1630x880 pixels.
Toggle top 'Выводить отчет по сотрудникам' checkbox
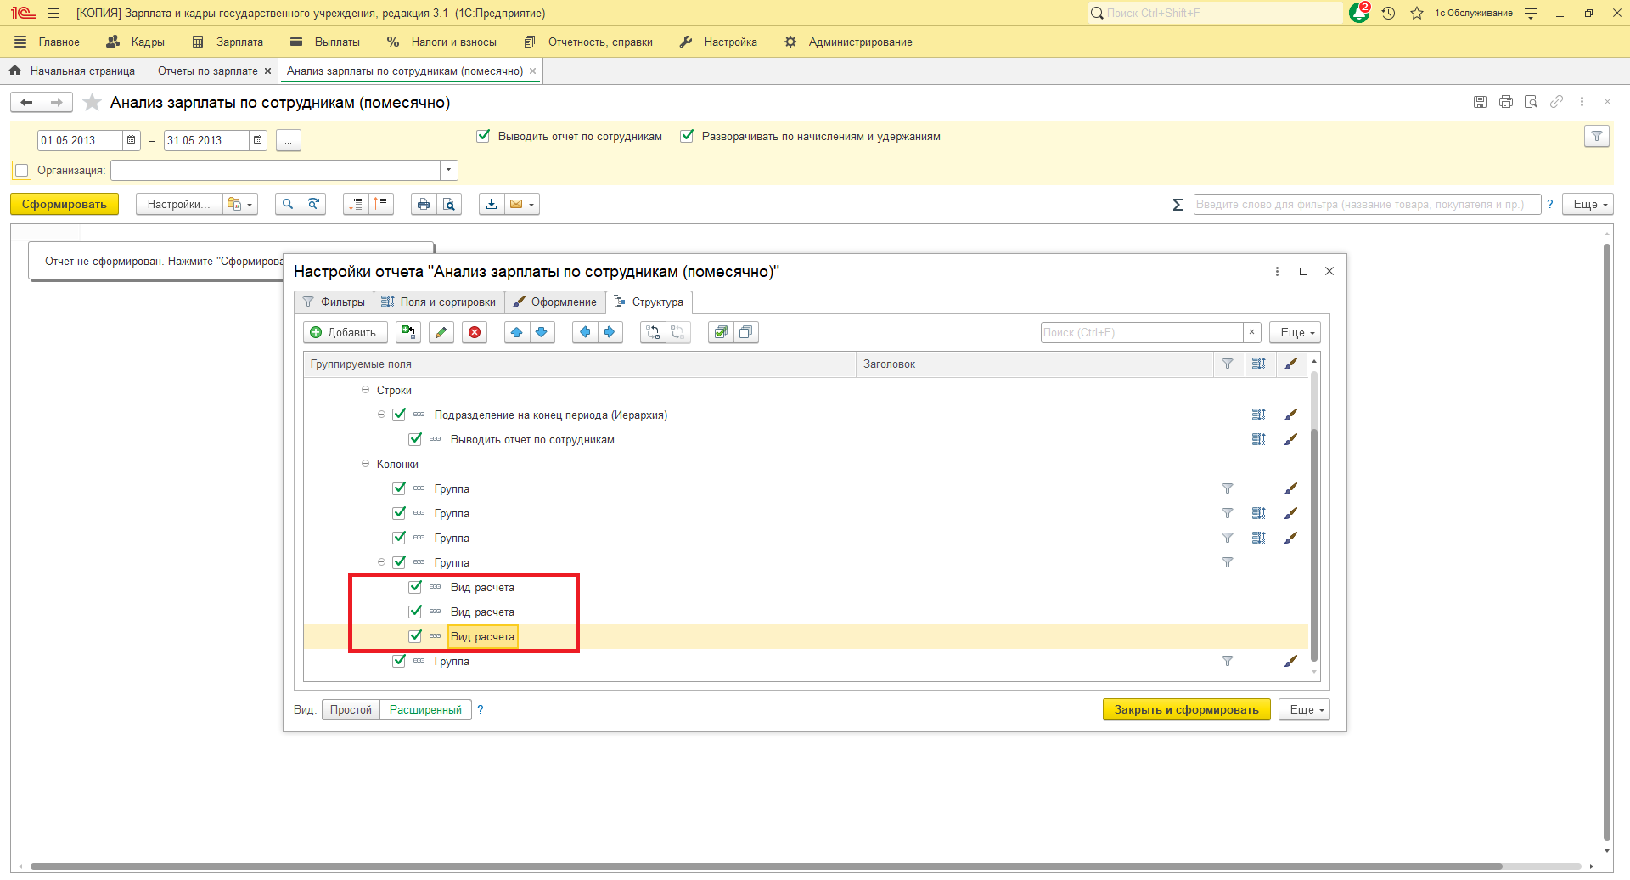(483, 136)
